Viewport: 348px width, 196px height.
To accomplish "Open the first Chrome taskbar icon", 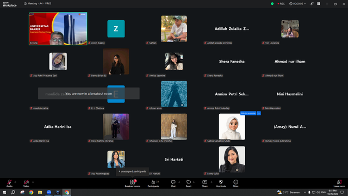I will [x=31, y=192].
